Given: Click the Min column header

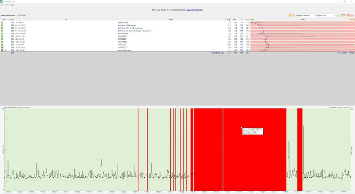Looking at the screenshot, I should tap(235, 20).
